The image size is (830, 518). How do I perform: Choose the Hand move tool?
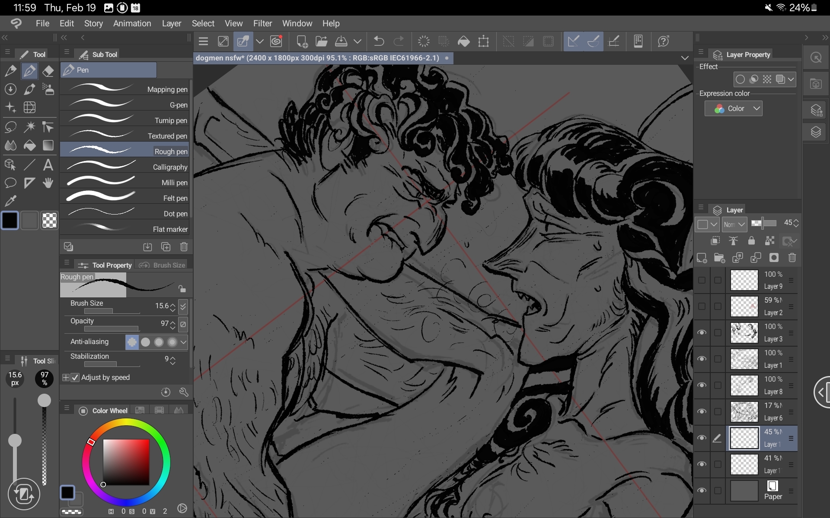click(x=48, y=183)
